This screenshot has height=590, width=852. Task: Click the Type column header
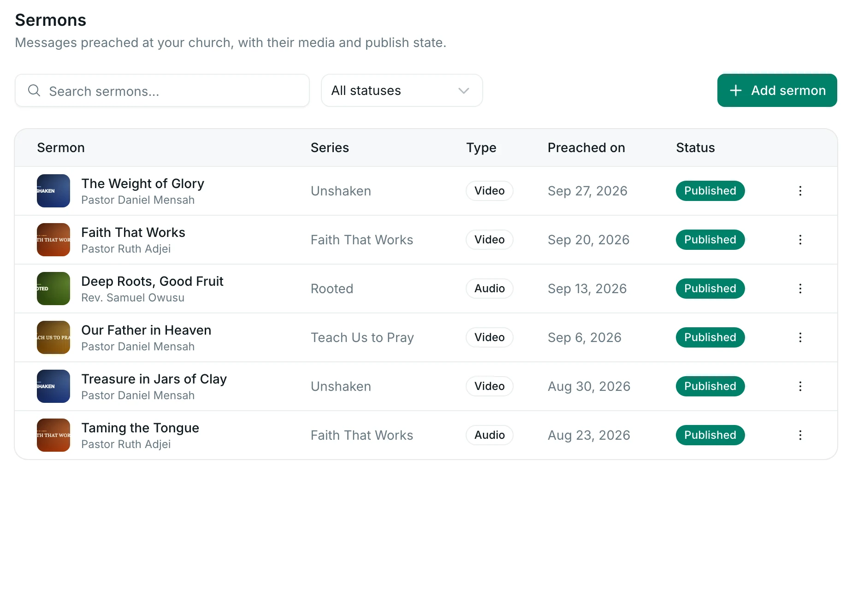pyautogui.click(x=481, y=147)
